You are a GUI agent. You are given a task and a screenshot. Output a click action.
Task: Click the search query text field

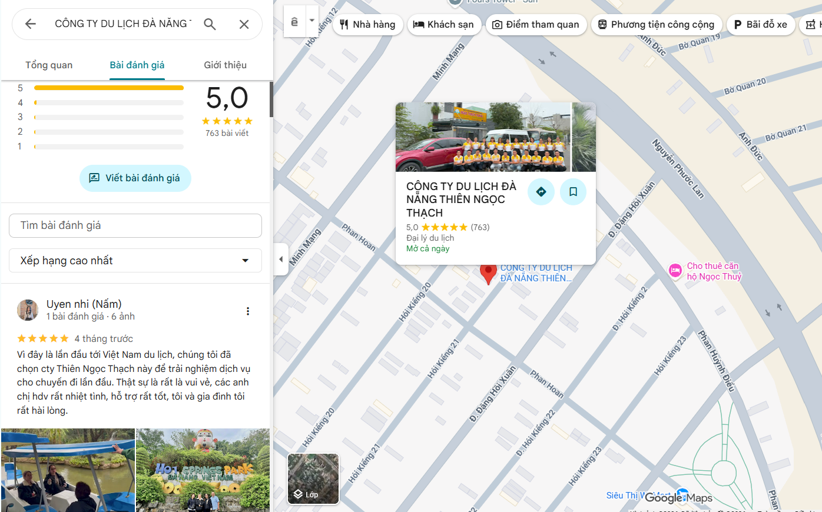click(x=123, y=24)
